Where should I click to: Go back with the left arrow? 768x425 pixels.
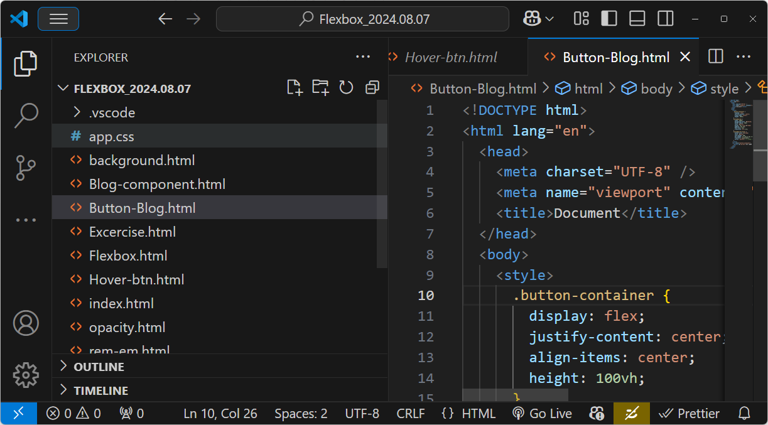pyautogui.click(x=165, y=19)
